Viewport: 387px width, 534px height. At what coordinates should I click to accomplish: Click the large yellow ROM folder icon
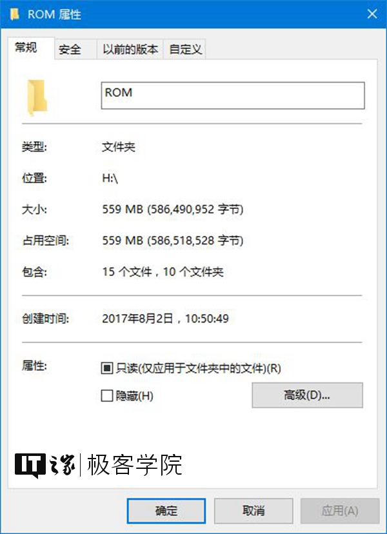(x=37, y=98)
